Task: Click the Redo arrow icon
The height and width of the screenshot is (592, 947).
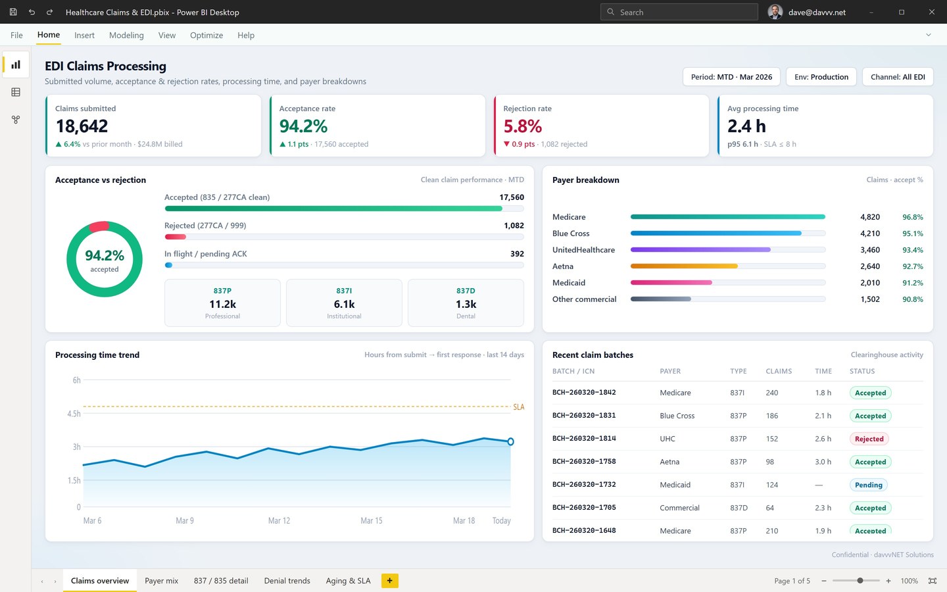Action: 49,12
